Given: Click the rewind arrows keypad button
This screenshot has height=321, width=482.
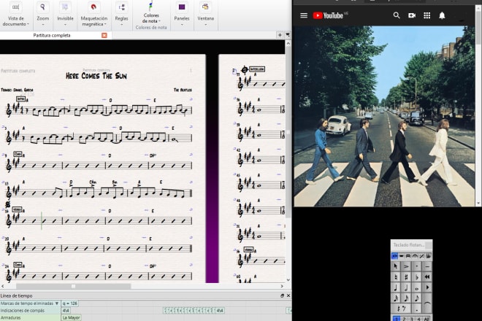Looking at the screenshot, I should click(427, 277).
